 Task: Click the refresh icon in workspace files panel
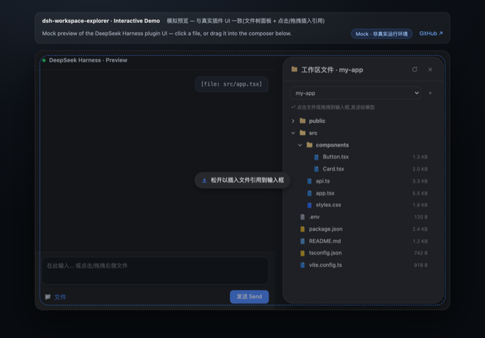414,69
